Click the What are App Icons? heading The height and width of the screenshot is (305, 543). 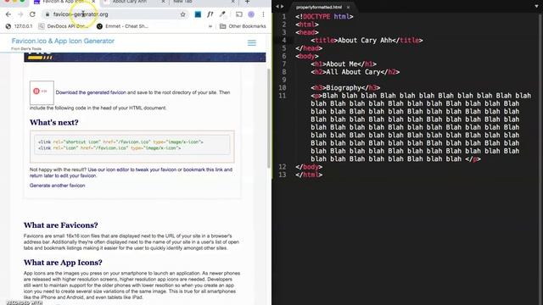63,263
